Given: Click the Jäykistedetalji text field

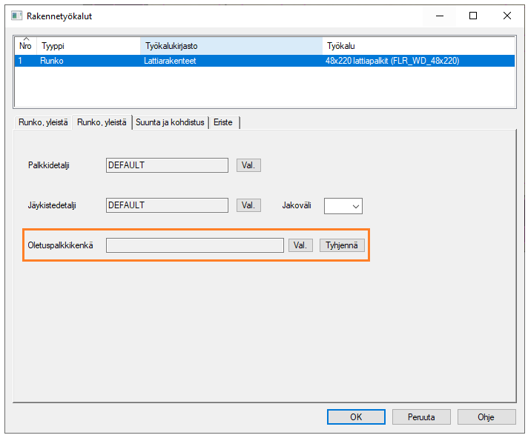Looking at the screenshot, I should pos(167,205).
